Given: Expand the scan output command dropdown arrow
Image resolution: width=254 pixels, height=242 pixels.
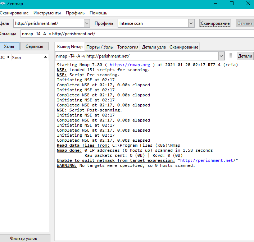Looking at the screenshot, I should tap(221, 56).
